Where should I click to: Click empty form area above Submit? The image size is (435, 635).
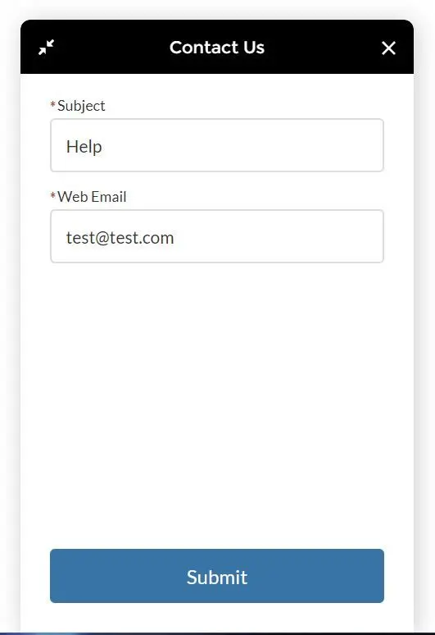click(x=217, y=405)
